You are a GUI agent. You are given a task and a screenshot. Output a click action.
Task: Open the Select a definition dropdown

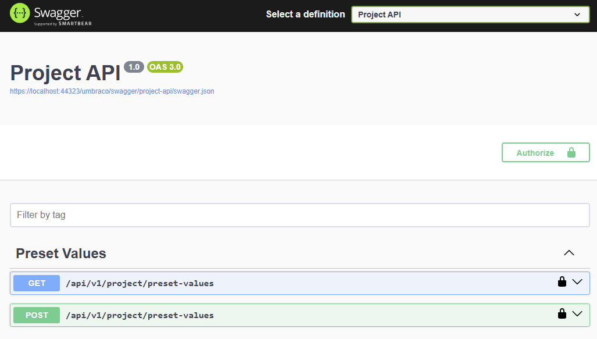click(x=470, y=15)
